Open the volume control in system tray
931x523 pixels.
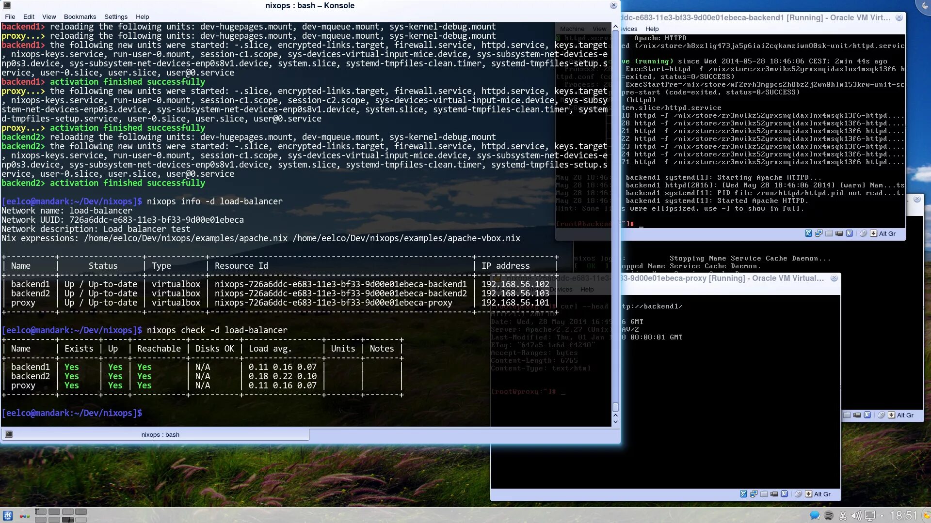pyautogui.click(x=856, y=516)
